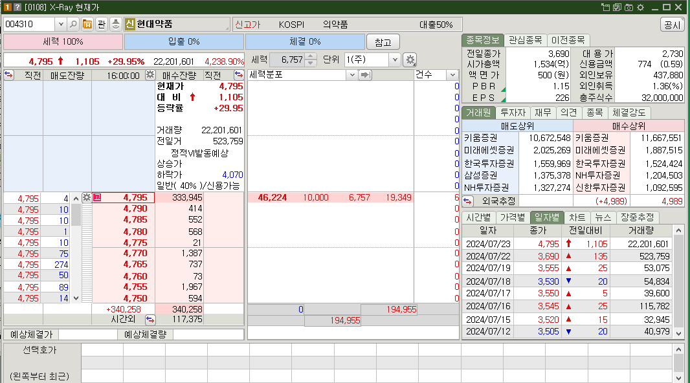Open gear settings next to 16:00:00
Viewport: 690px width, 383px height.
click(x=150, y=75)
